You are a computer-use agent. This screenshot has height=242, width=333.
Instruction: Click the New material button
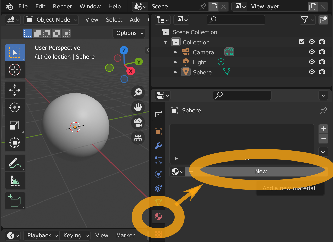(256, 172)
